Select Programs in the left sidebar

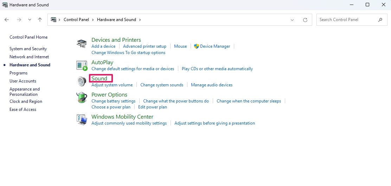[x=18, y=73]
